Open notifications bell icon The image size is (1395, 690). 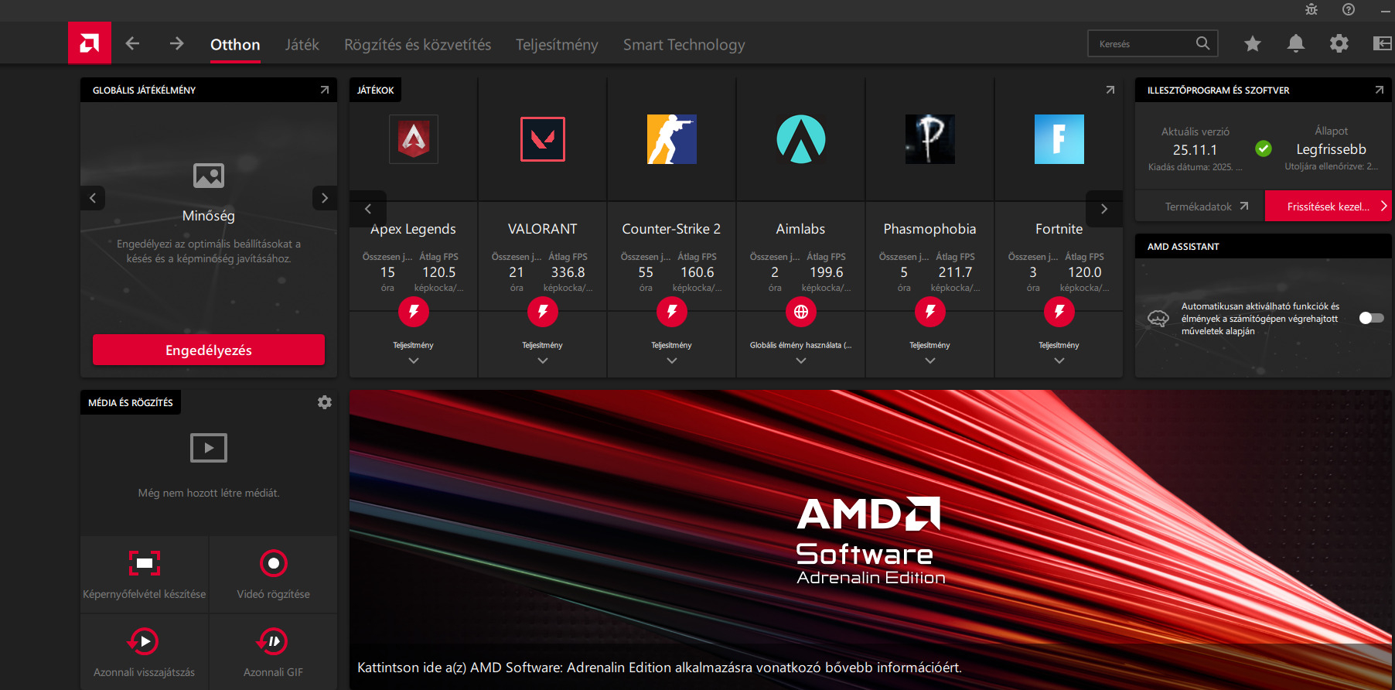point(1296,43)
